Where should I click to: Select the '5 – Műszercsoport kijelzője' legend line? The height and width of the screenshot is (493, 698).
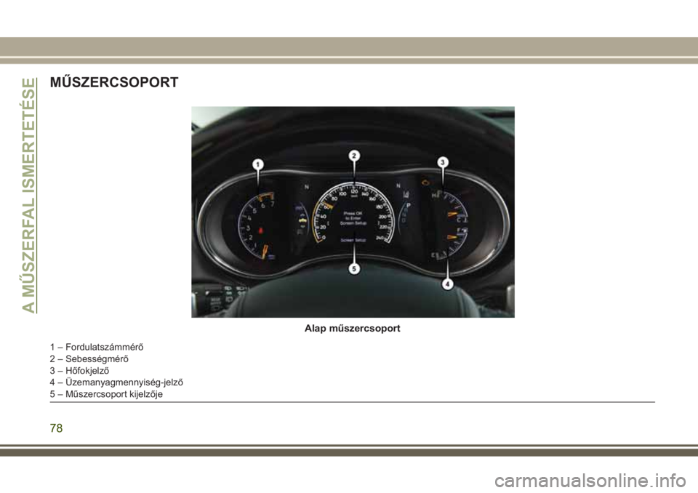pyautogui.click(x=106, y=394)
